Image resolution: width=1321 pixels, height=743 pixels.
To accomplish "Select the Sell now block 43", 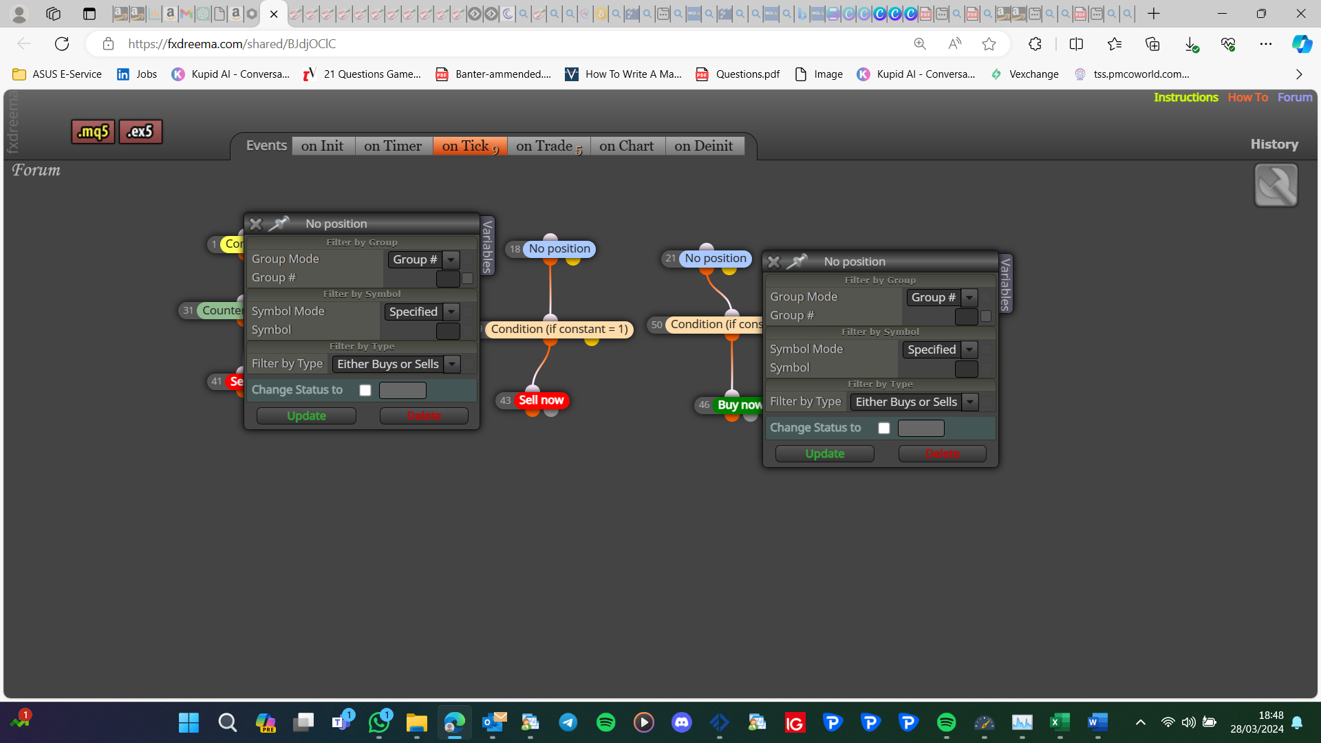I will (x=541, y=400).
